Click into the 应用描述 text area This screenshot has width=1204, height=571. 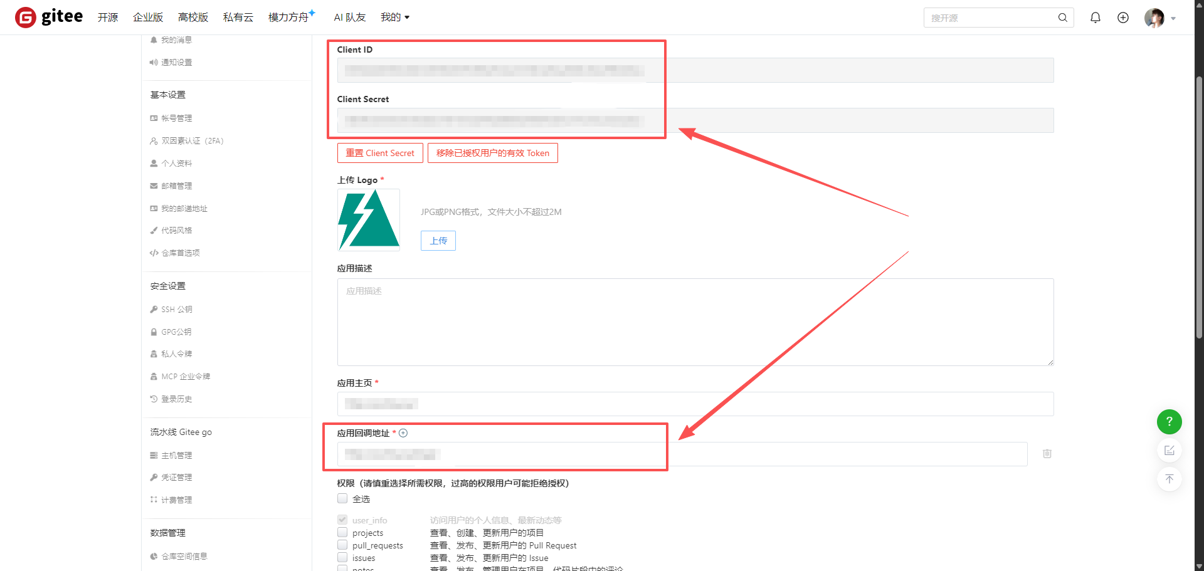695,322
